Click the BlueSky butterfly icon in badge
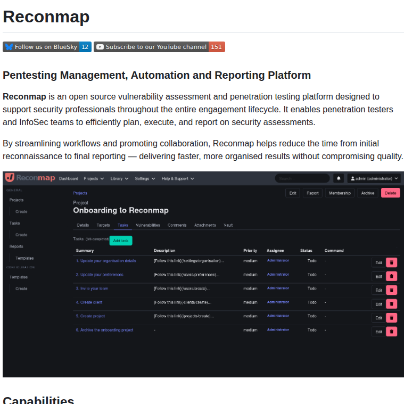The width and height of the screenshot is (404, 404). [9, 47]
